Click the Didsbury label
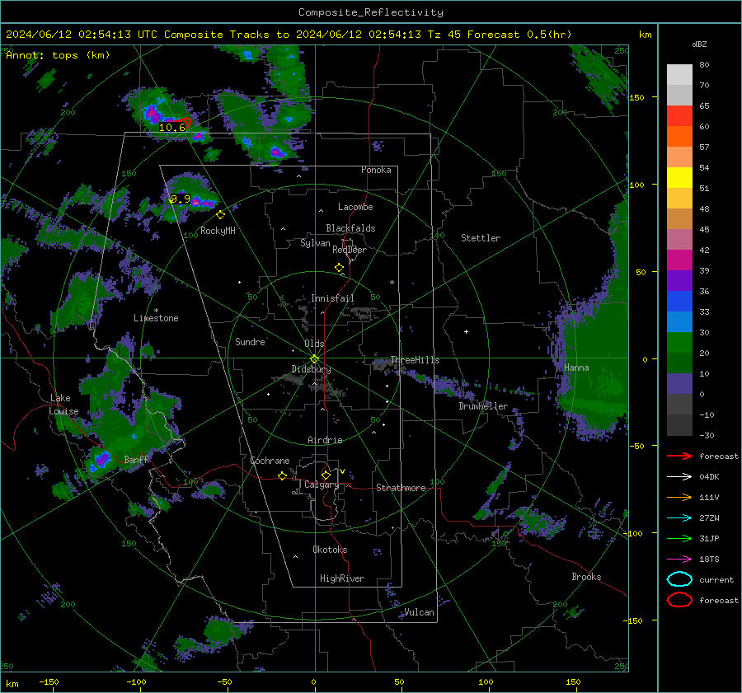Image resolution: width=742 pixels, height=693 pixels. tap(311, 369)
